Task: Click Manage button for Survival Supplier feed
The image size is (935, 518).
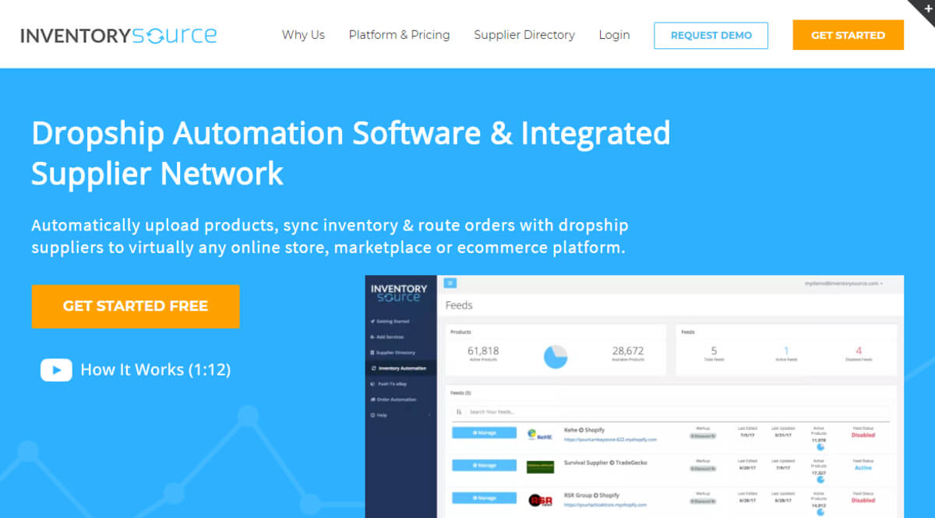Action: pos(484,465)
